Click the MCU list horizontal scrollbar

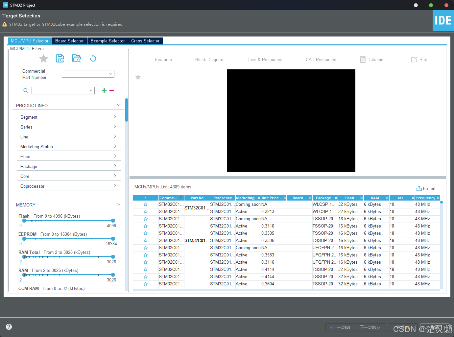[286, 290]
